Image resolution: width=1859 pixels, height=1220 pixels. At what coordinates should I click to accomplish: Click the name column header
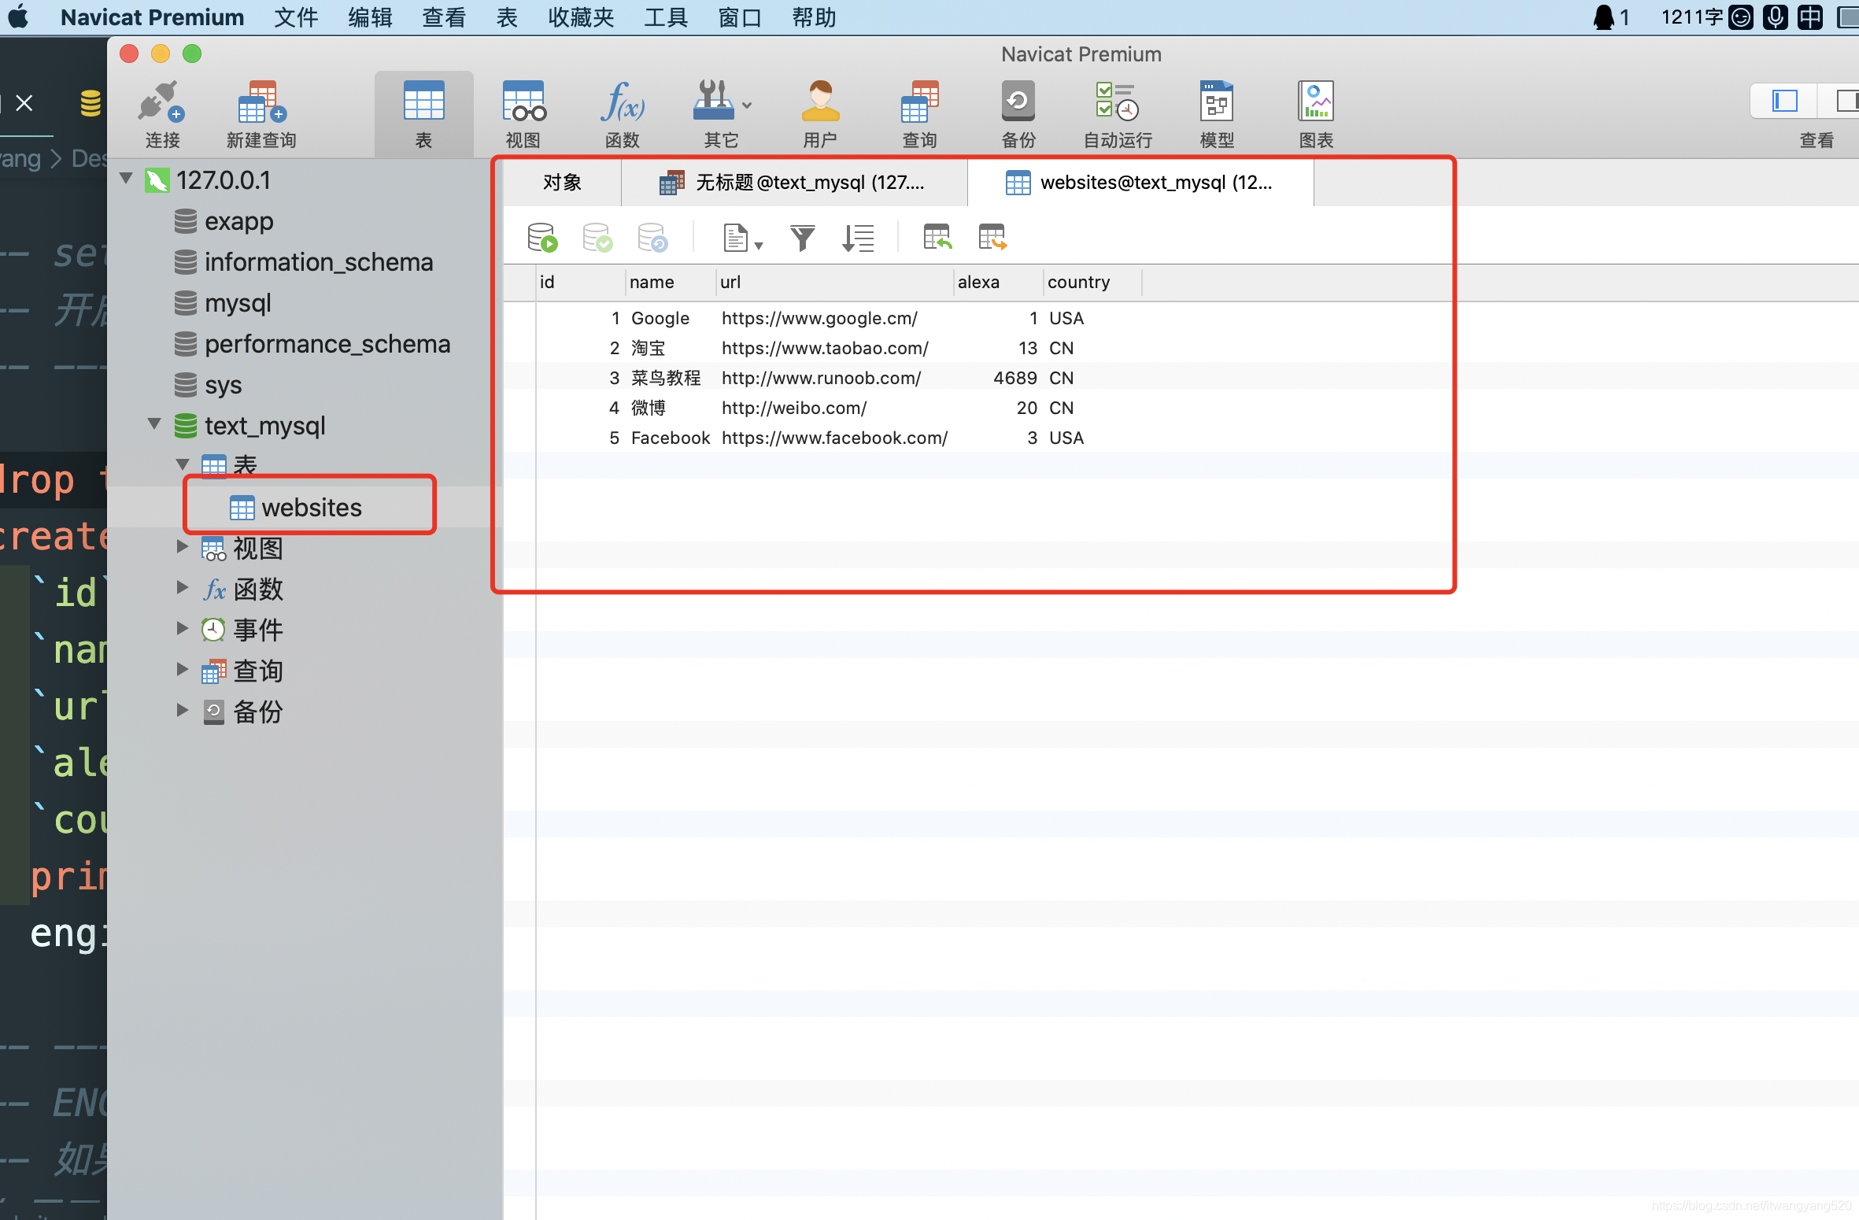coord(671,283)
